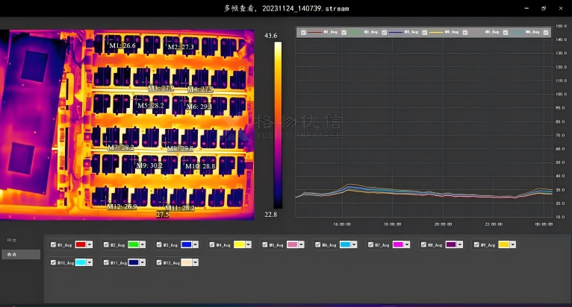Toggle the M2_Avg checkbox beside the green swatch
This screenshot has width=572, height=307.
click(x=106, y=244)
